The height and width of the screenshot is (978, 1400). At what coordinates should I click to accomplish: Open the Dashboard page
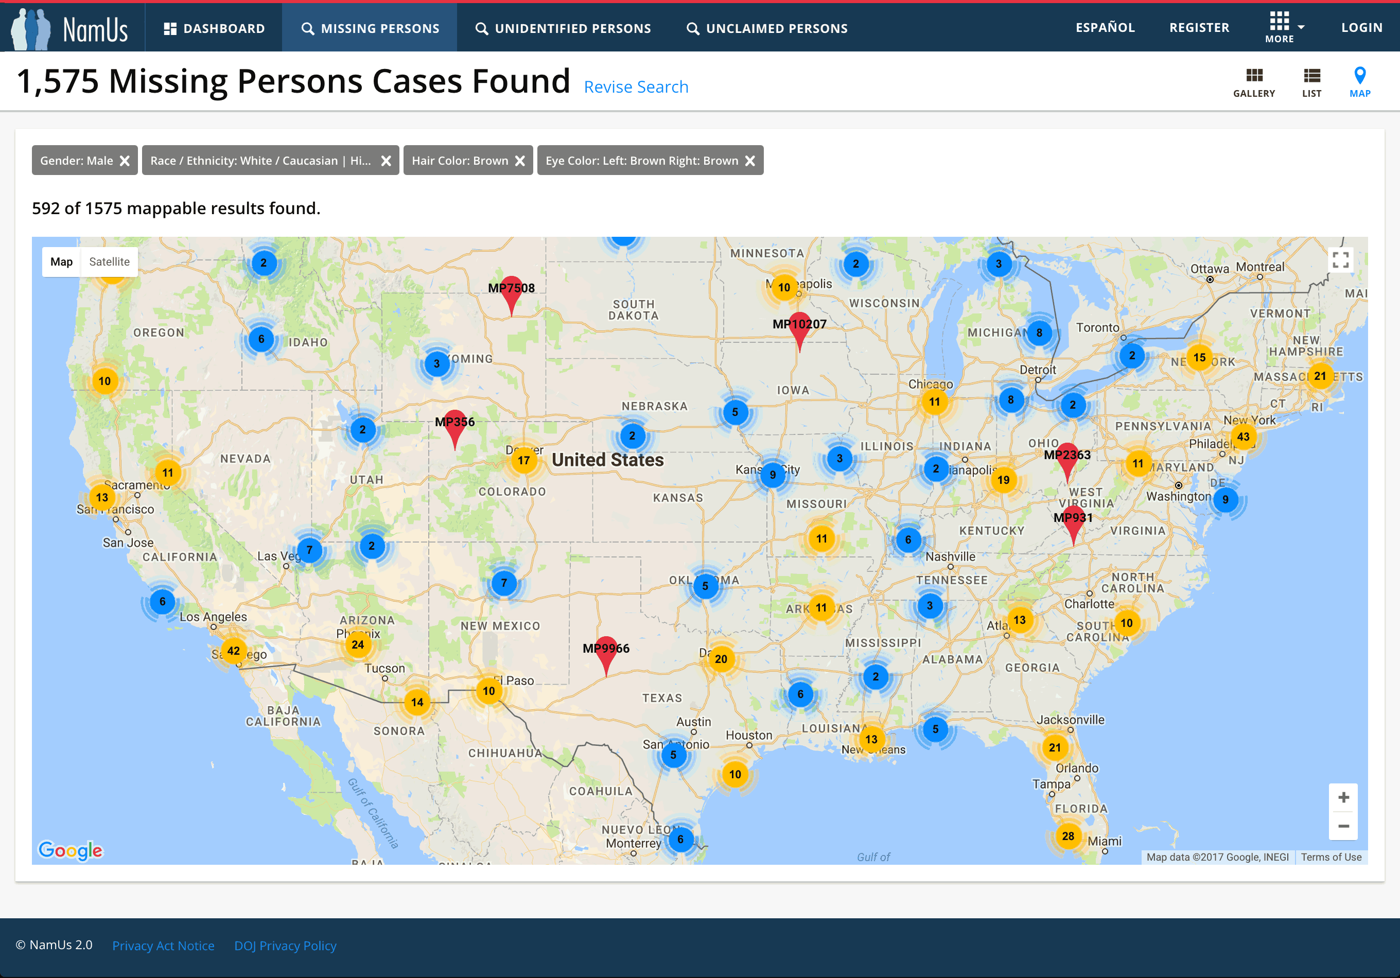tap(214, 29)
